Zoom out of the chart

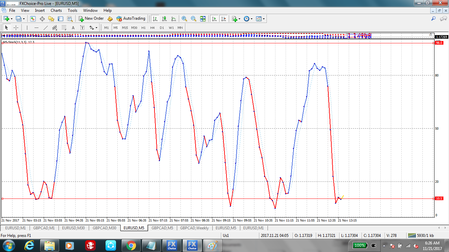pos(194,19)
